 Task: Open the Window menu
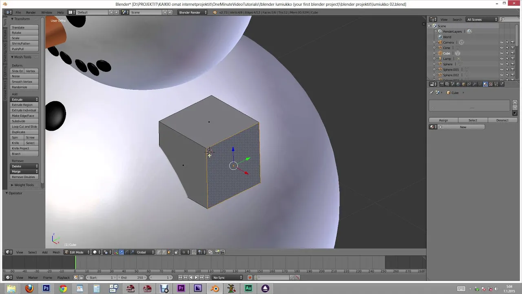[x=46, y=12]
